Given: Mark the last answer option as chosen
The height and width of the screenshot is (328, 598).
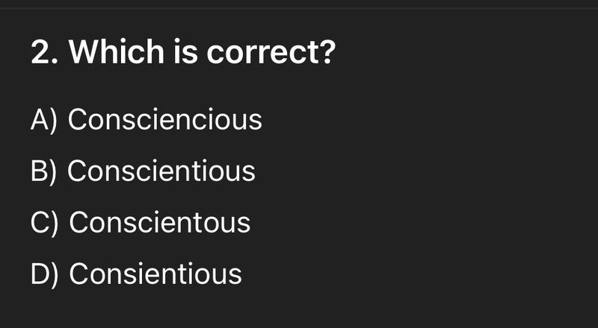Looking at the screenshot, I should pyautogui.click(x=136, y=274).
